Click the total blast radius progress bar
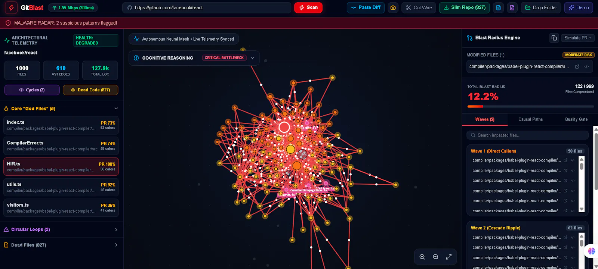Image resolution: width=598 pixels, height=269 pixels. coord(530,107)
